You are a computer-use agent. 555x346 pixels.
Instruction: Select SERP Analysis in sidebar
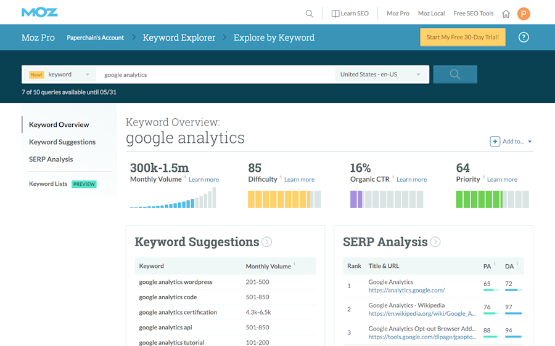(x=51, y=159)
